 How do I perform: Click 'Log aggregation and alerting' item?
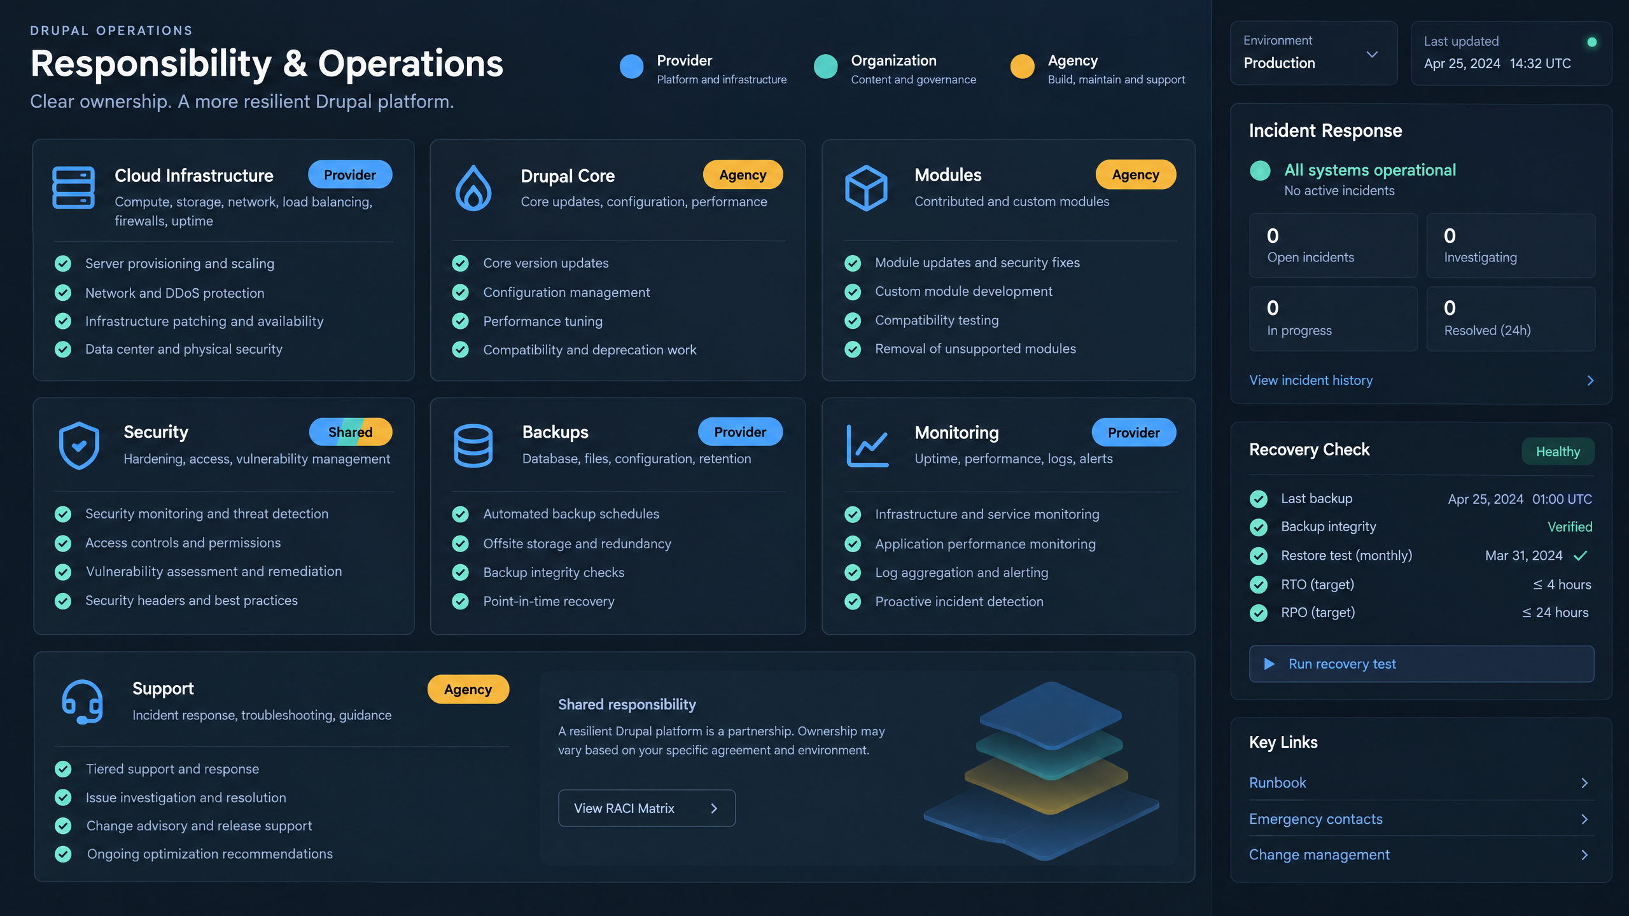pyautogui.click(x=961, y=572)
